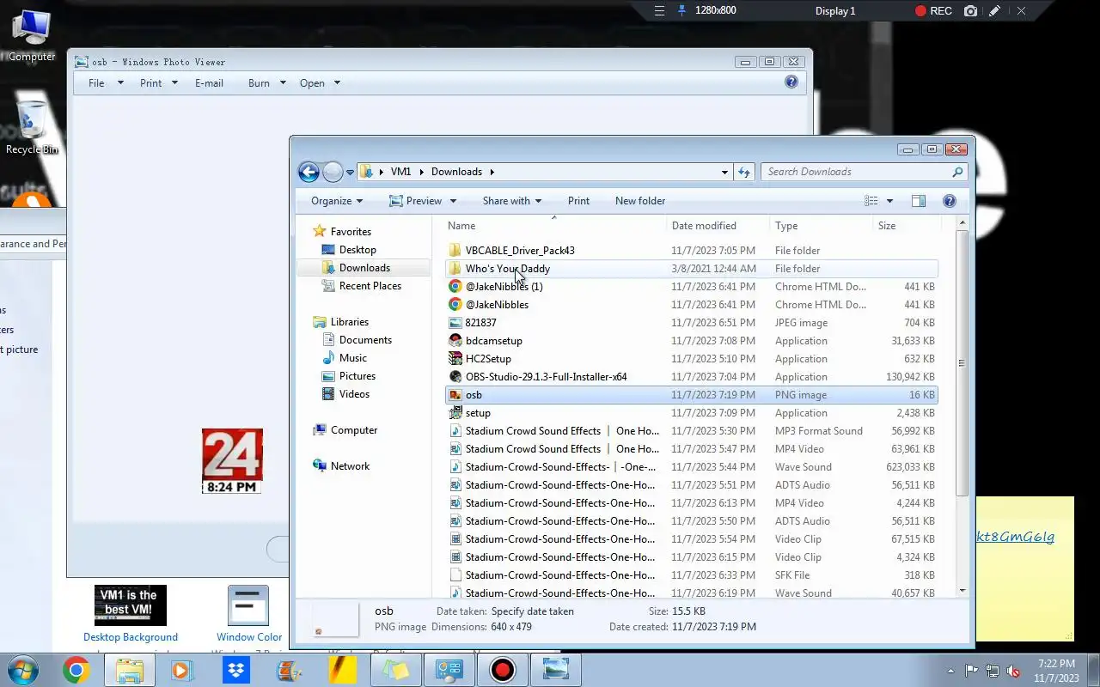Open File Explorer taskbar icon

pos(130,670)
